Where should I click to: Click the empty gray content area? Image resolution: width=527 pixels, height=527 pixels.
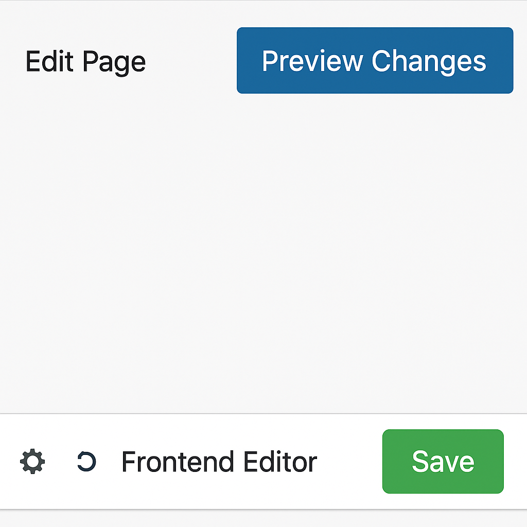pos(263,252)
